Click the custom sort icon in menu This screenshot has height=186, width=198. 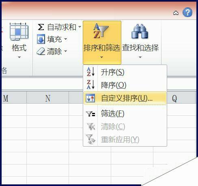tap(90, 98)
